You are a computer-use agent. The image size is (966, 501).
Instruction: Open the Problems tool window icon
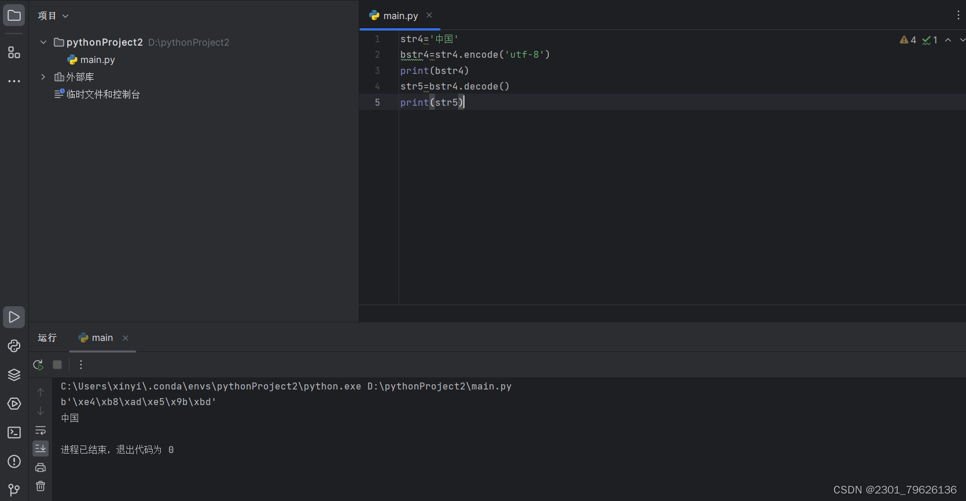[x=14, y=461]
